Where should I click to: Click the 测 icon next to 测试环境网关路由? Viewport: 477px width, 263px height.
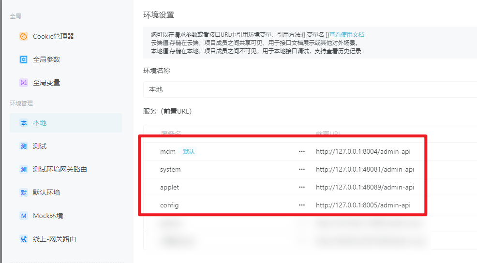(x=24, y=169)
